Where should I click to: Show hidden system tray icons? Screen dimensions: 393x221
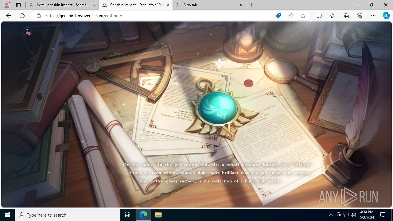[331, 215]
